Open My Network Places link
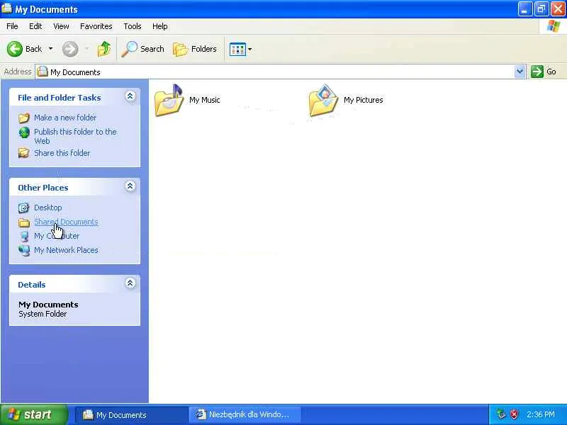This screenshot has height=425, width=567. point(66,250)
